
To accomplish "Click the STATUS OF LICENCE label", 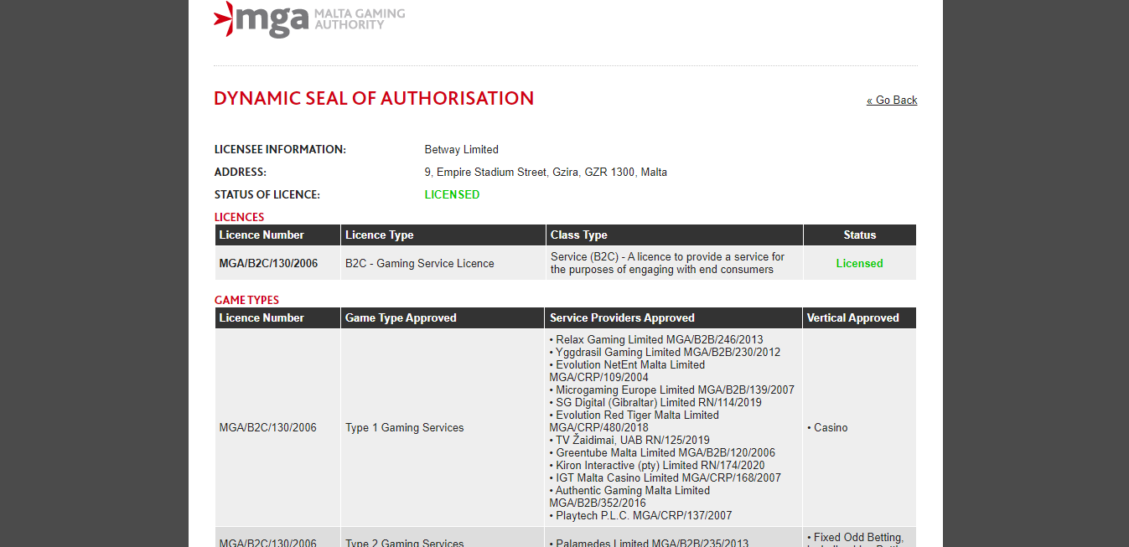I will coord(267,195).
